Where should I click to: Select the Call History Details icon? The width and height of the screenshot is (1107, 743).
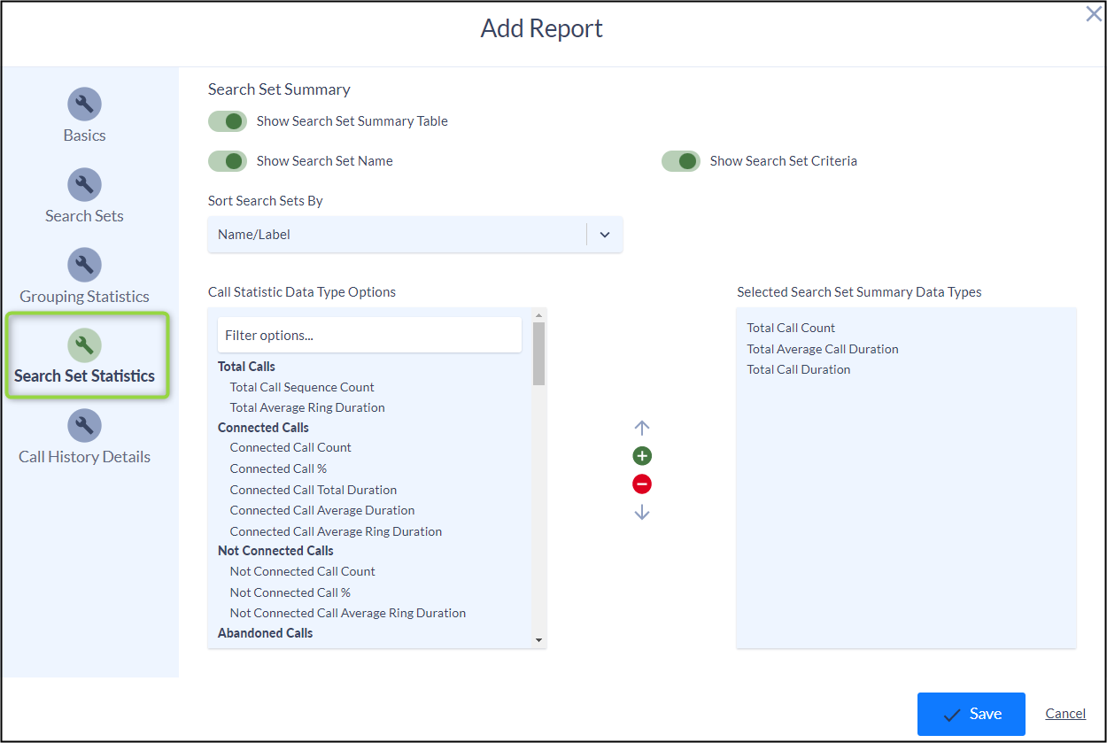click(x=84, y=425)
